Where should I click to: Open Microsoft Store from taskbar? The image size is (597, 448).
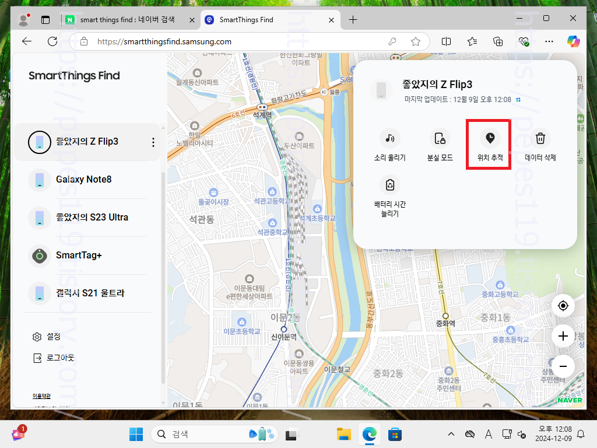[x=395, y=434]
